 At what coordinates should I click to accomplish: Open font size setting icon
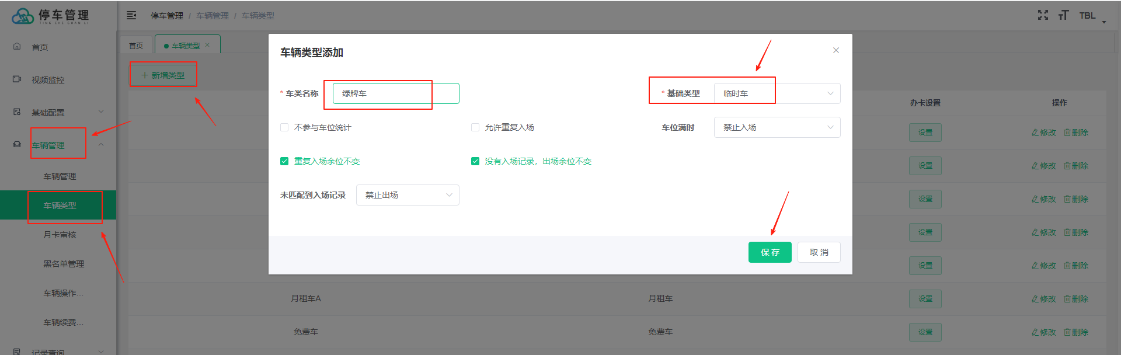[1063, 15]
